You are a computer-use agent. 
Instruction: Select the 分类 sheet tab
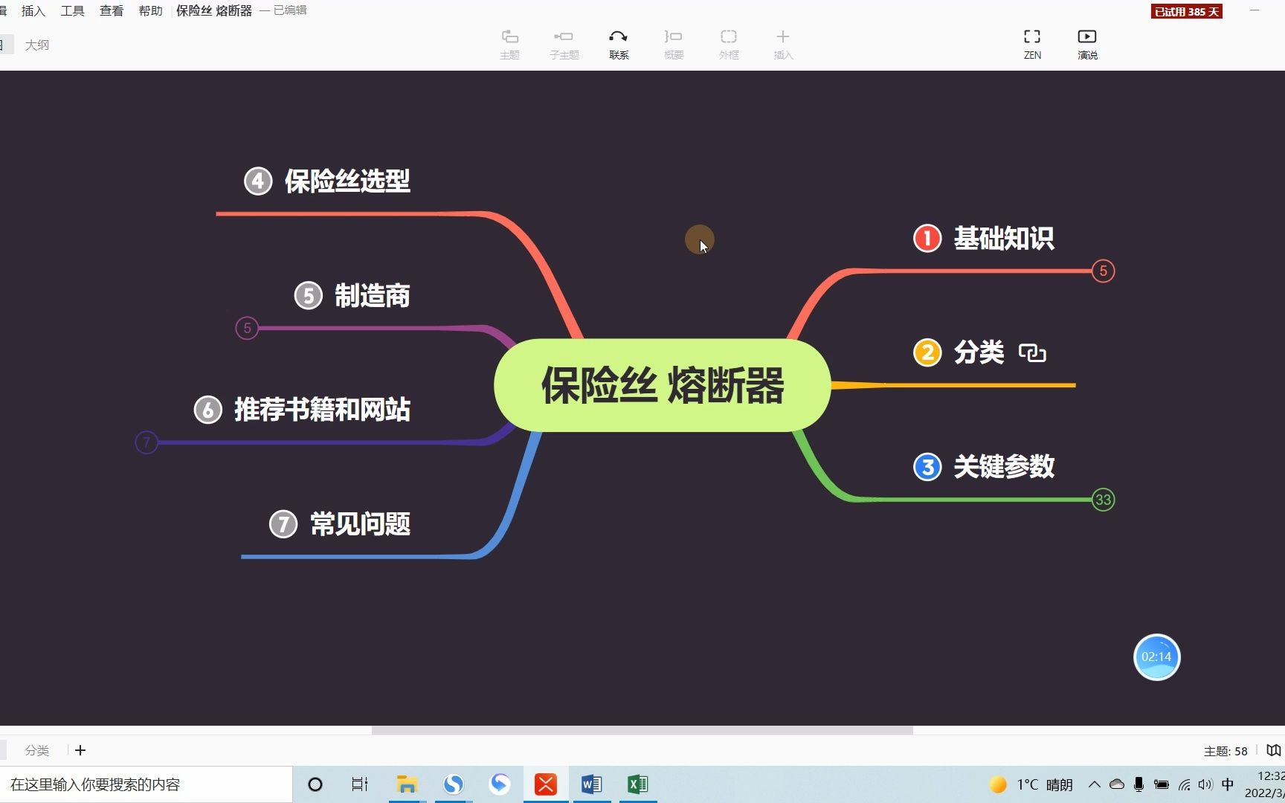click(37, 750)
